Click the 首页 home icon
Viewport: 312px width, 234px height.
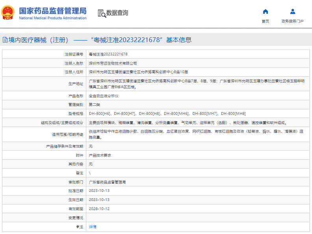coord(266,11)
